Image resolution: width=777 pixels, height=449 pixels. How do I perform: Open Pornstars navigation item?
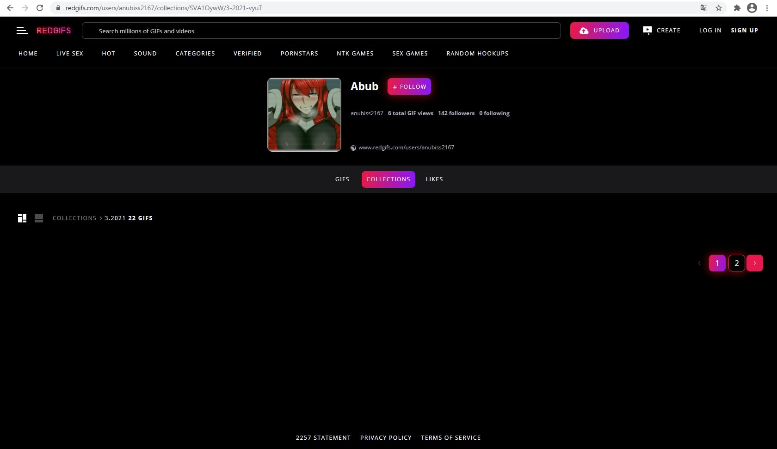coord(299,54)
